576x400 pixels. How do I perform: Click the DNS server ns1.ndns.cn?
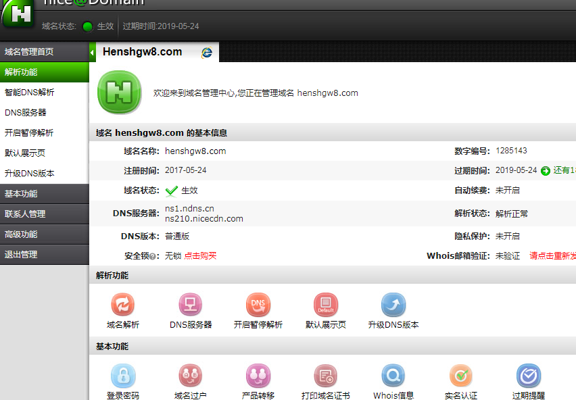click(189, 208)
